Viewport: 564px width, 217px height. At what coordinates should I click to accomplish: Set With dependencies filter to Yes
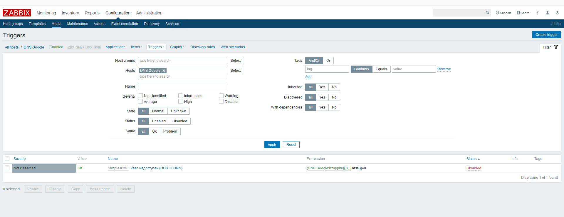(322, 107)
